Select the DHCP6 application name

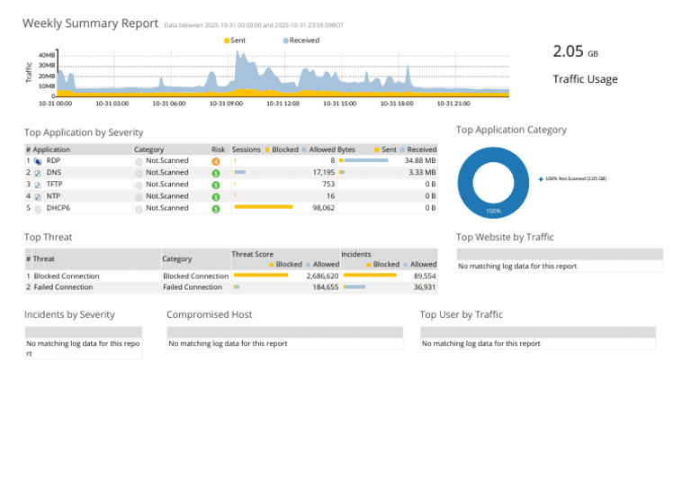pyautogui.click(x=58, y=208)
